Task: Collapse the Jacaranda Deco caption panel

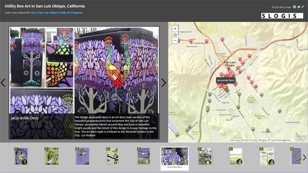Action: click(17, 112)
